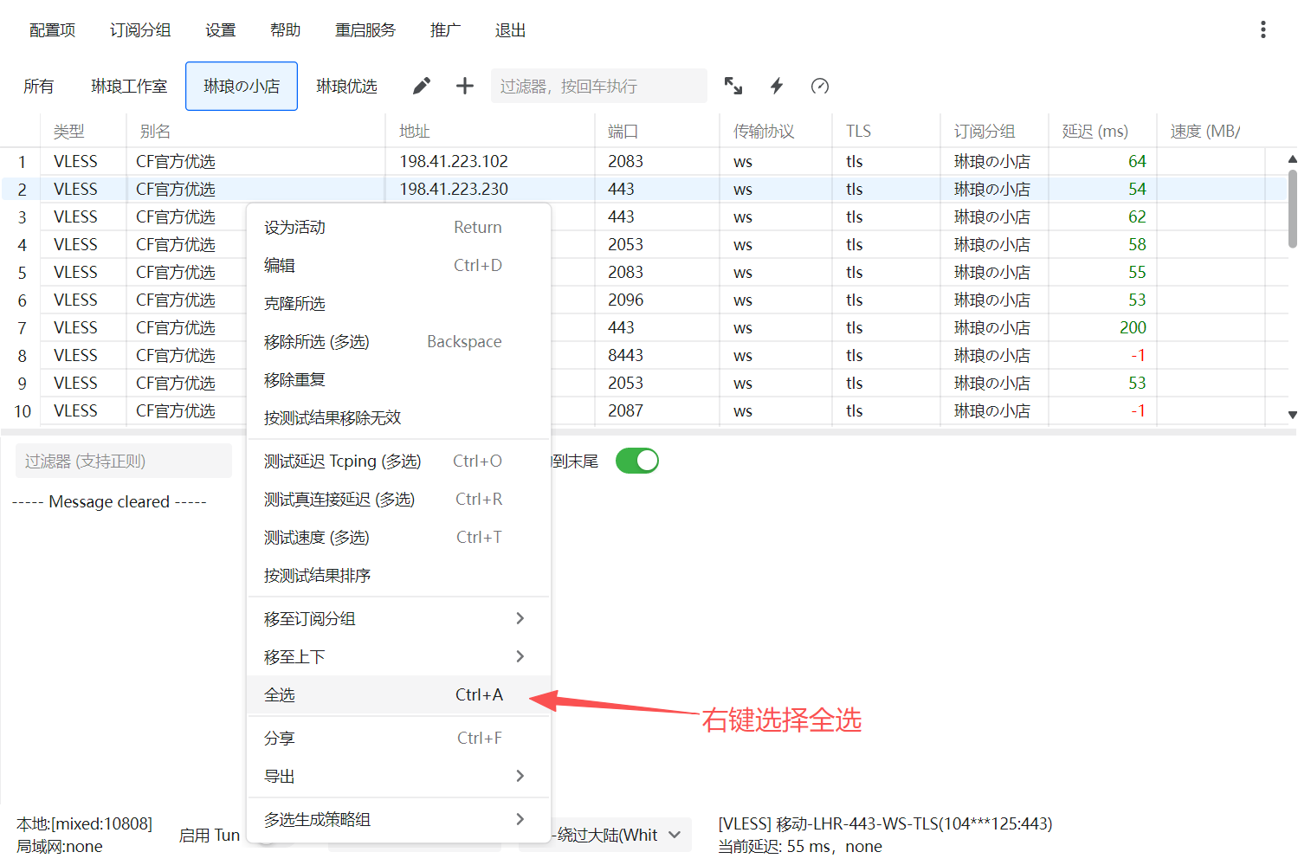Screen dimensions: 1298x865
Task: Click the expand arrows icon in toolbar
Action: 733,86
